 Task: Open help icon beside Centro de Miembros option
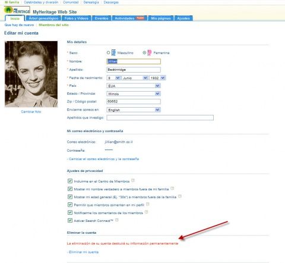133,180
